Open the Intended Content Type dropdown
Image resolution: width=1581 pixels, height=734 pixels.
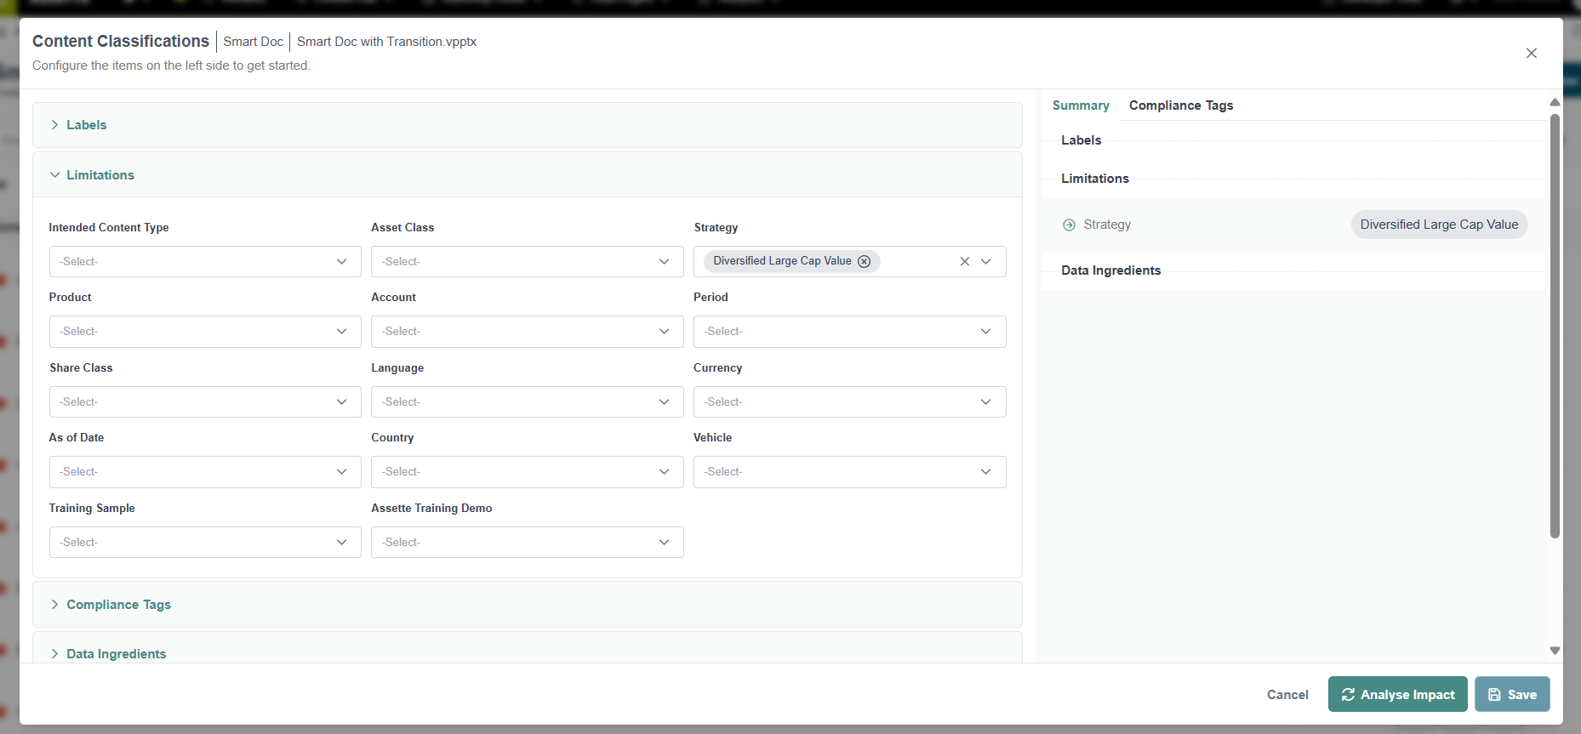click(205, 261)
